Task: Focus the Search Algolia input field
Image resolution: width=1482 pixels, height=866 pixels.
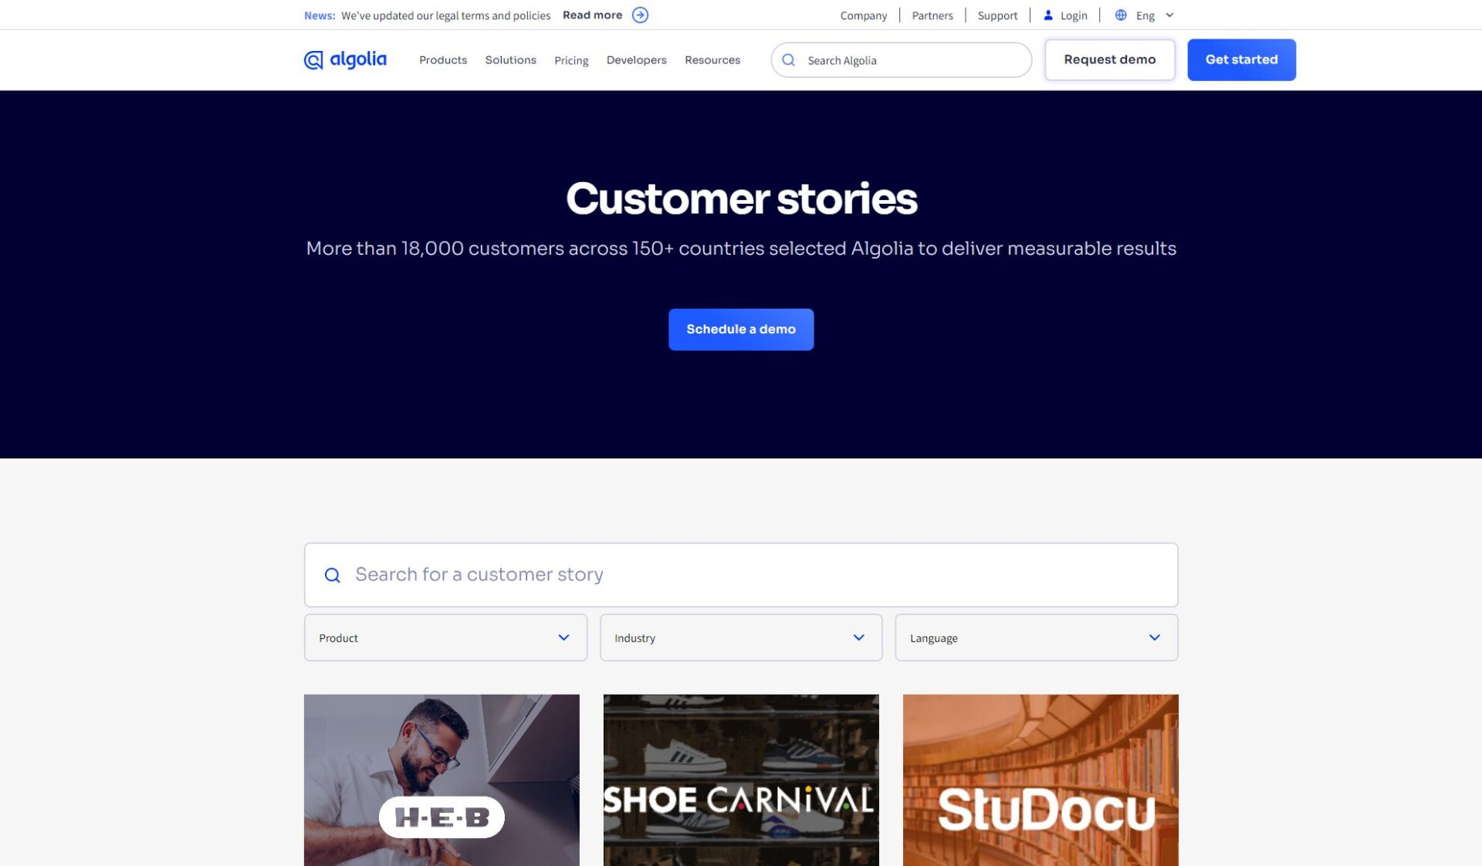Action: [911, 60]
